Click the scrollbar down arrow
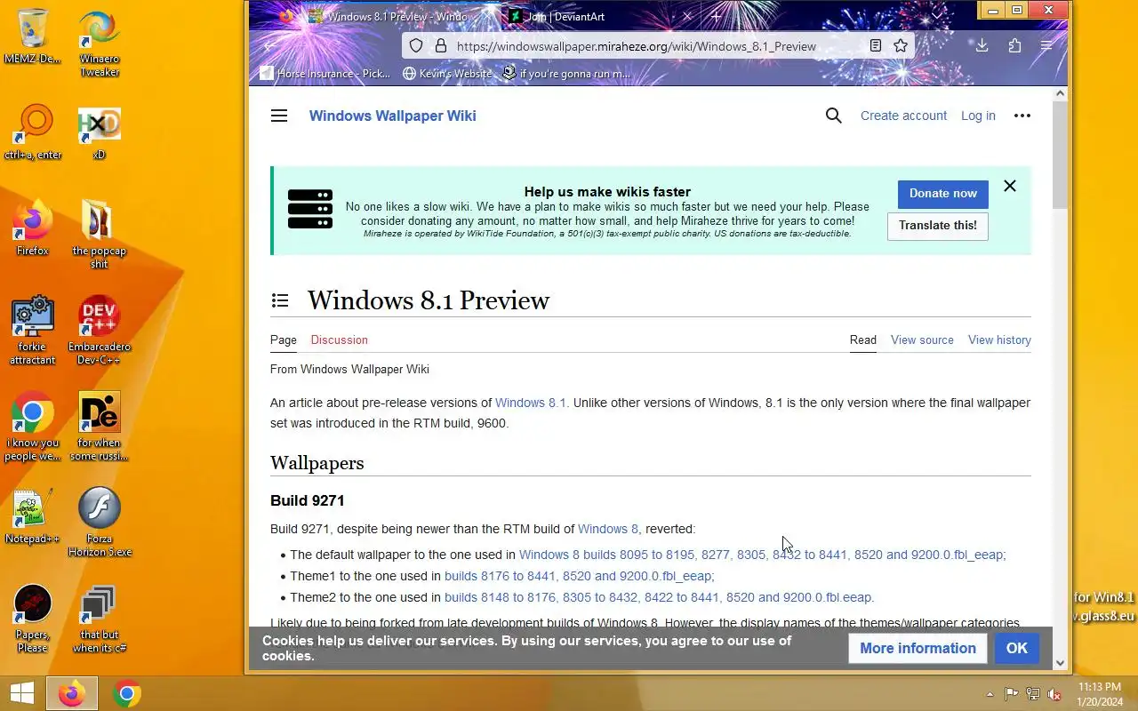Image resolution: width=1138 pixels, height=711 pixels. 1060,663
